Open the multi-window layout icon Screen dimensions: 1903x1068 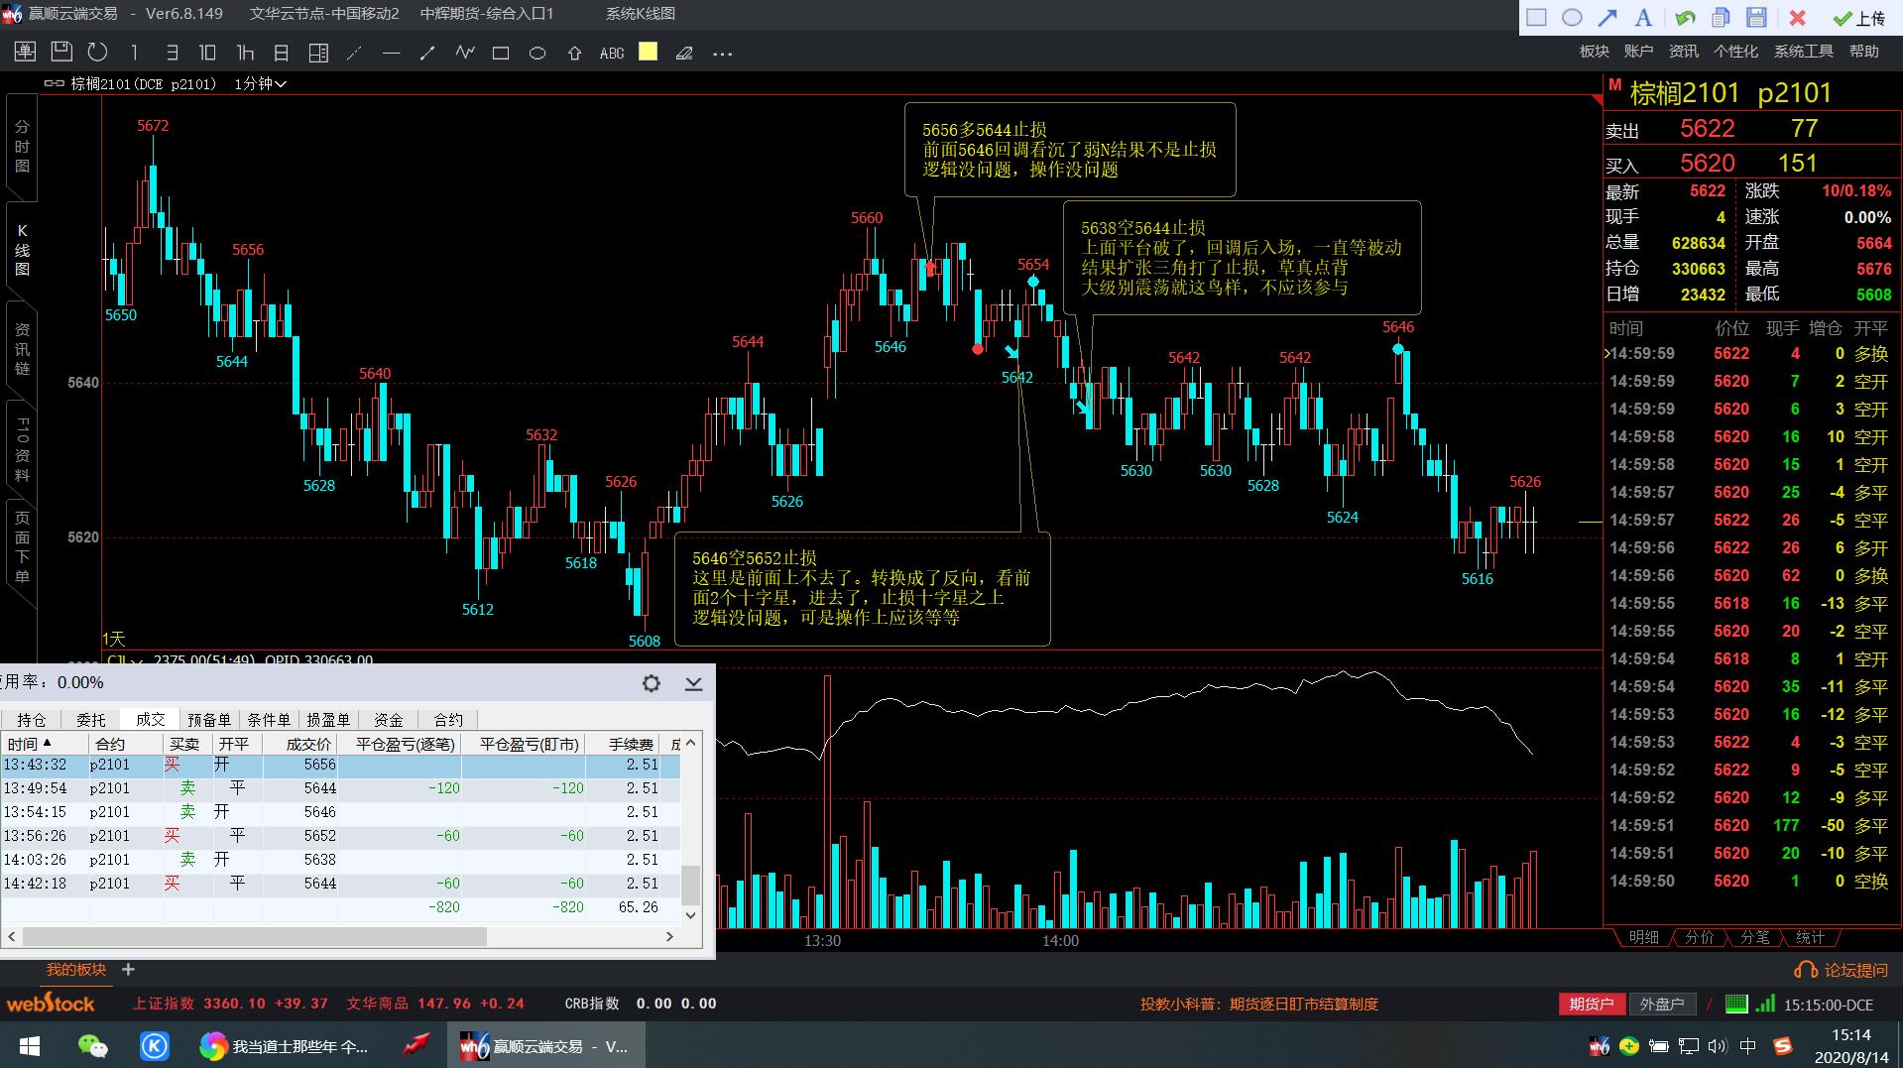318,53
